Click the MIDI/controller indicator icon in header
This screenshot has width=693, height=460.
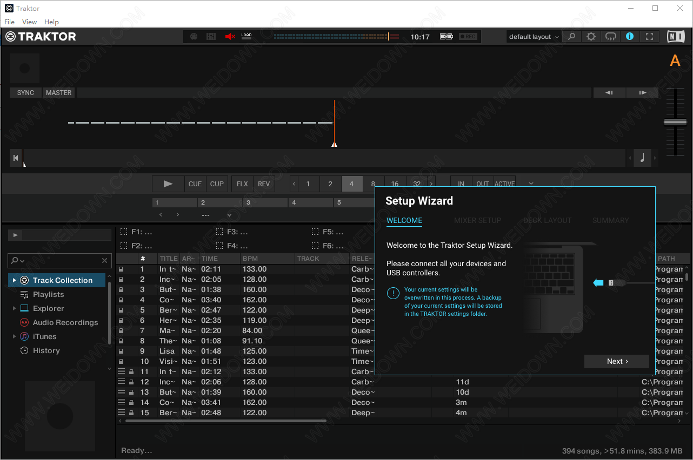pyautogui.click(x=194, y=37)
